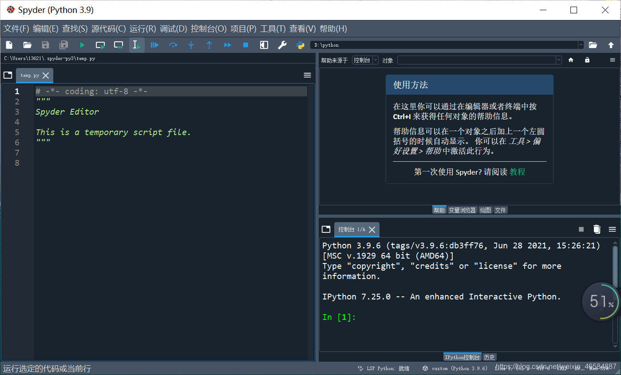Open the 文件(F) menu
The width and height of the screenshot is (621, 375).
coord(16,29)
